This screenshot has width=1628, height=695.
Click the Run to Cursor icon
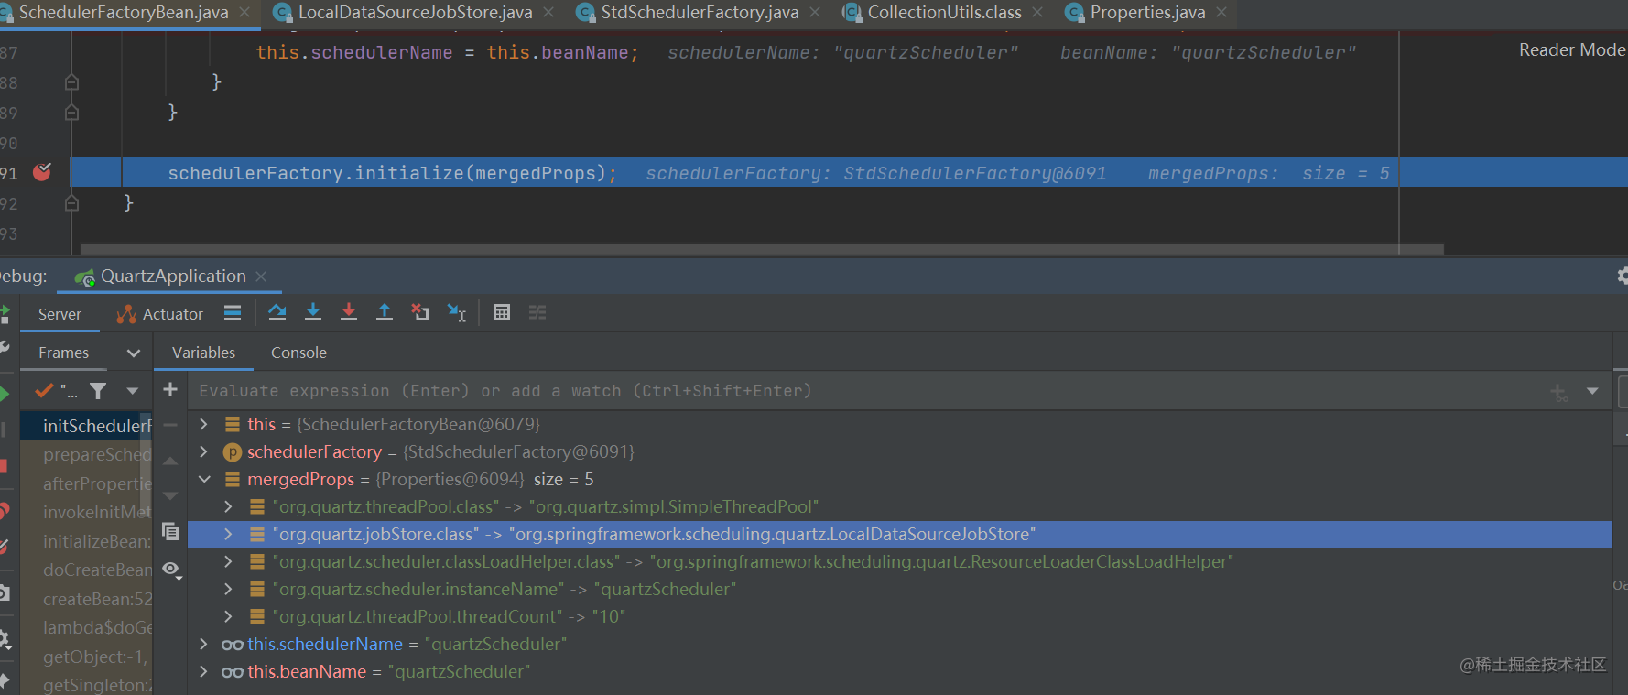point(456,313)
